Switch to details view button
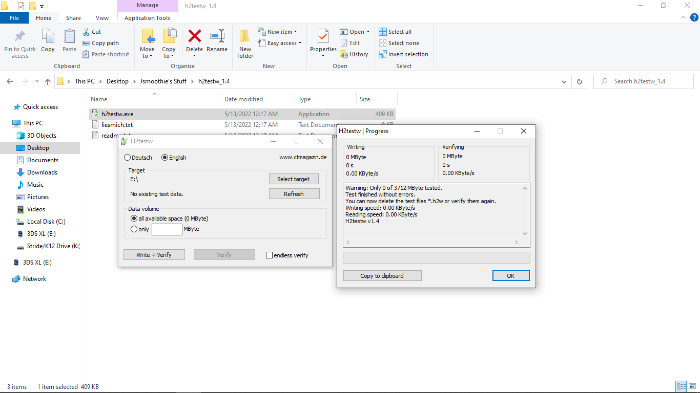The width and height of the screenshot is (700, 393). pyautogui.click(x=681, y=386)
